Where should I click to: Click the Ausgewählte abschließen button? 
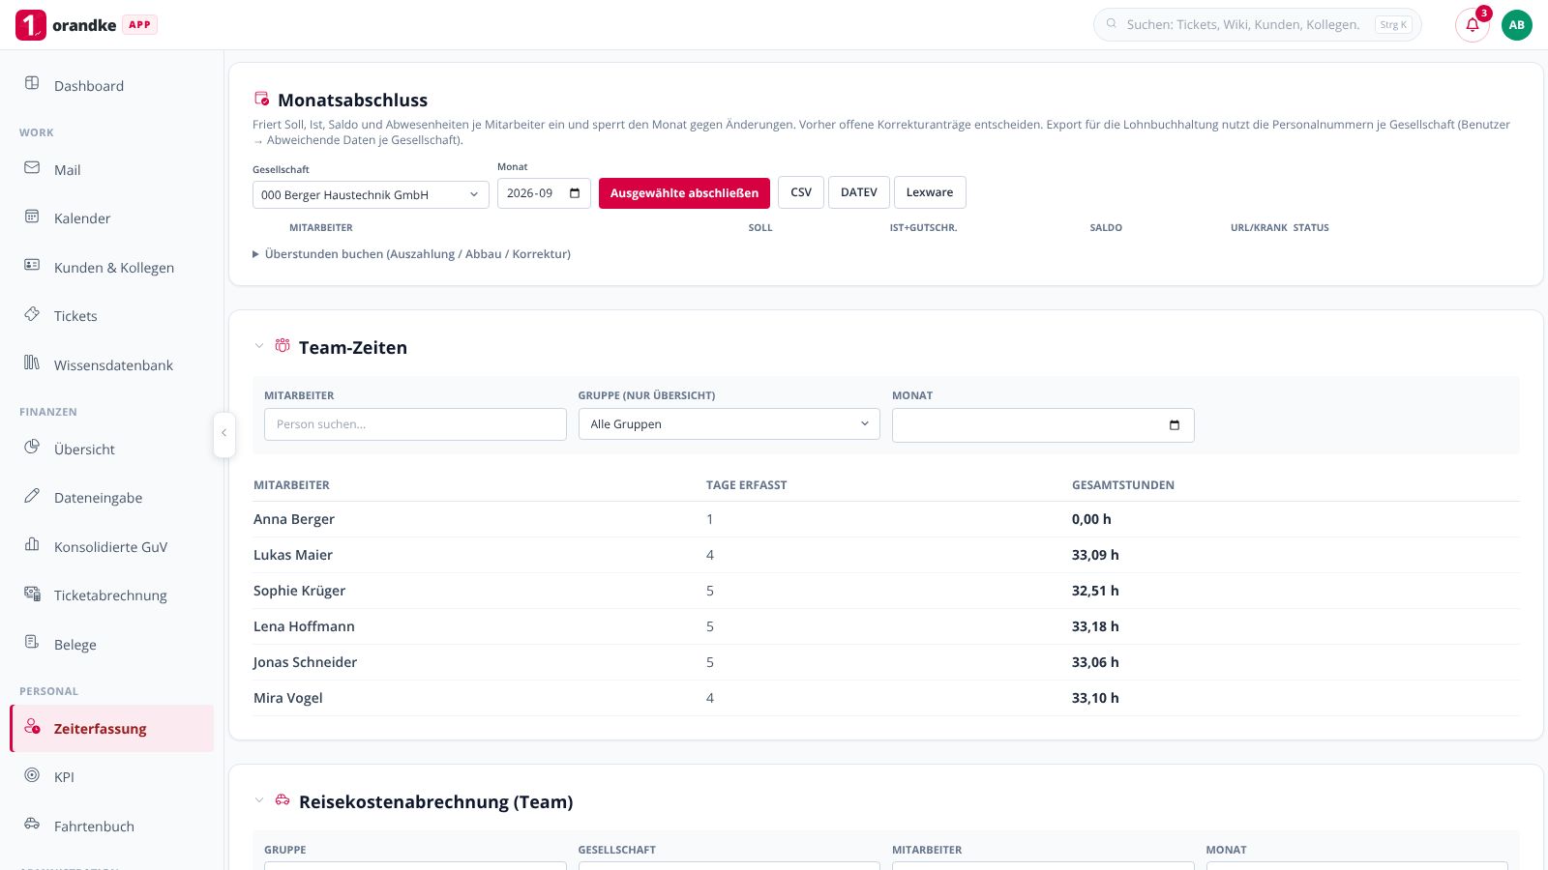click(x=684, y=193)
